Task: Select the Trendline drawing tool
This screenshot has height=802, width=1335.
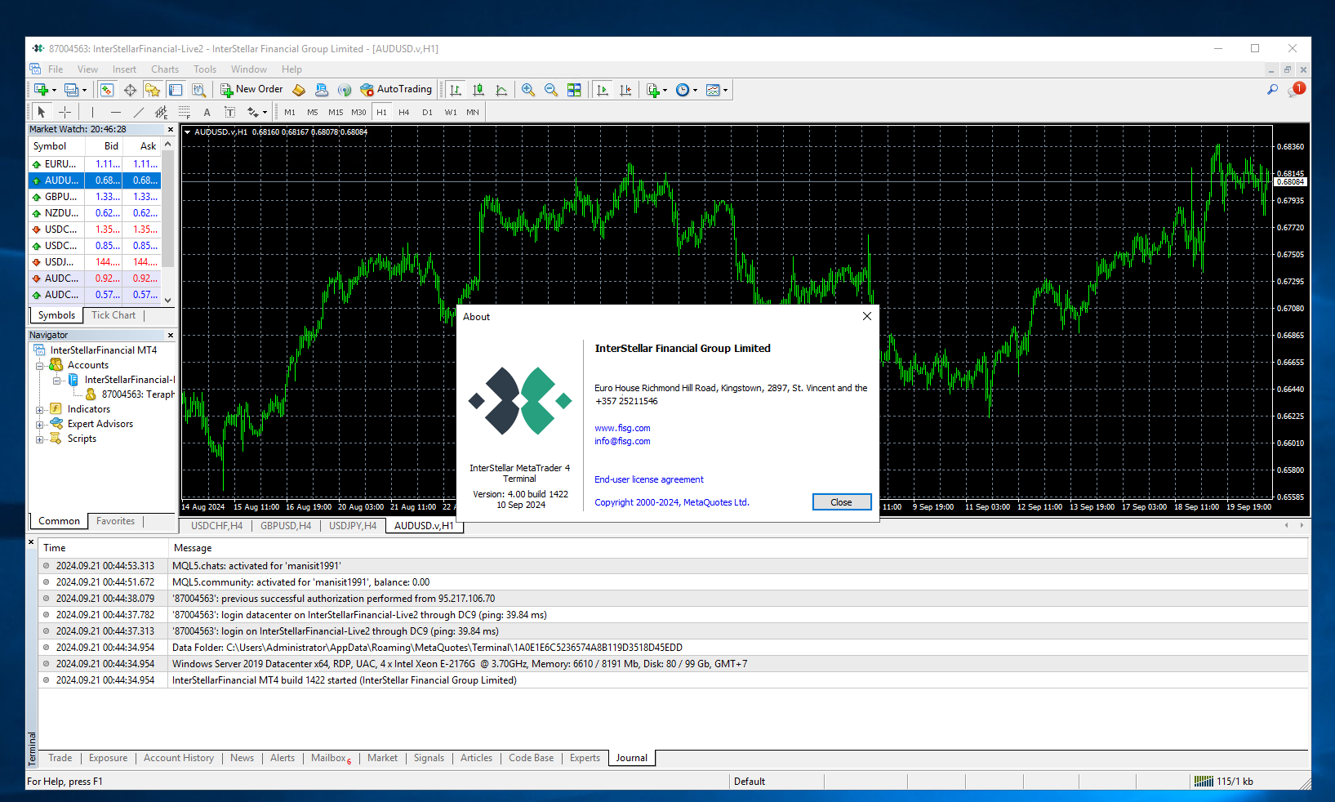Action: (x=139, y=112)
